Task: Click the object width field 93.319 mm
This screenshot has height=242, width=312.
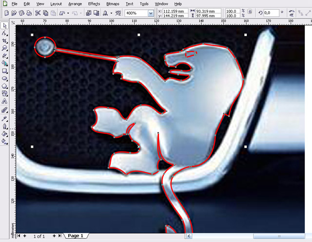Action: point(208,11)
